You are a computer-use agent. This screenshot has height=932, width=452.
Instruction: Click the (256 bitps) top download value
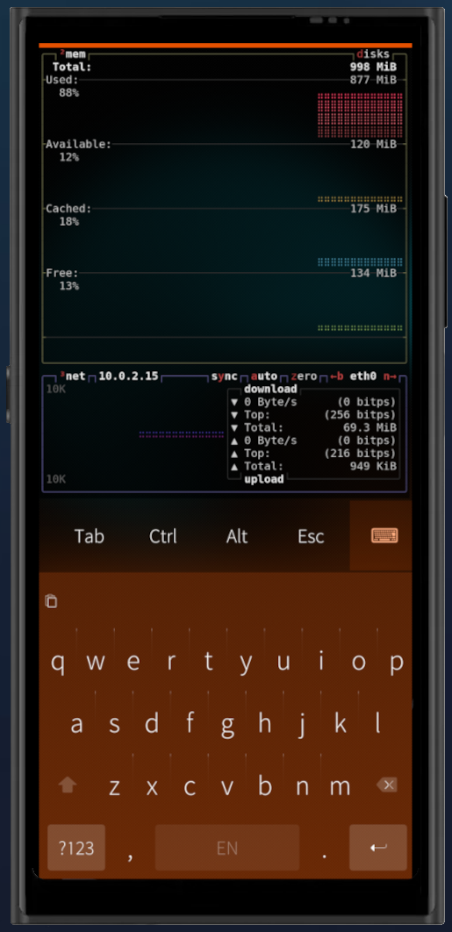click(x=360, y=415)
